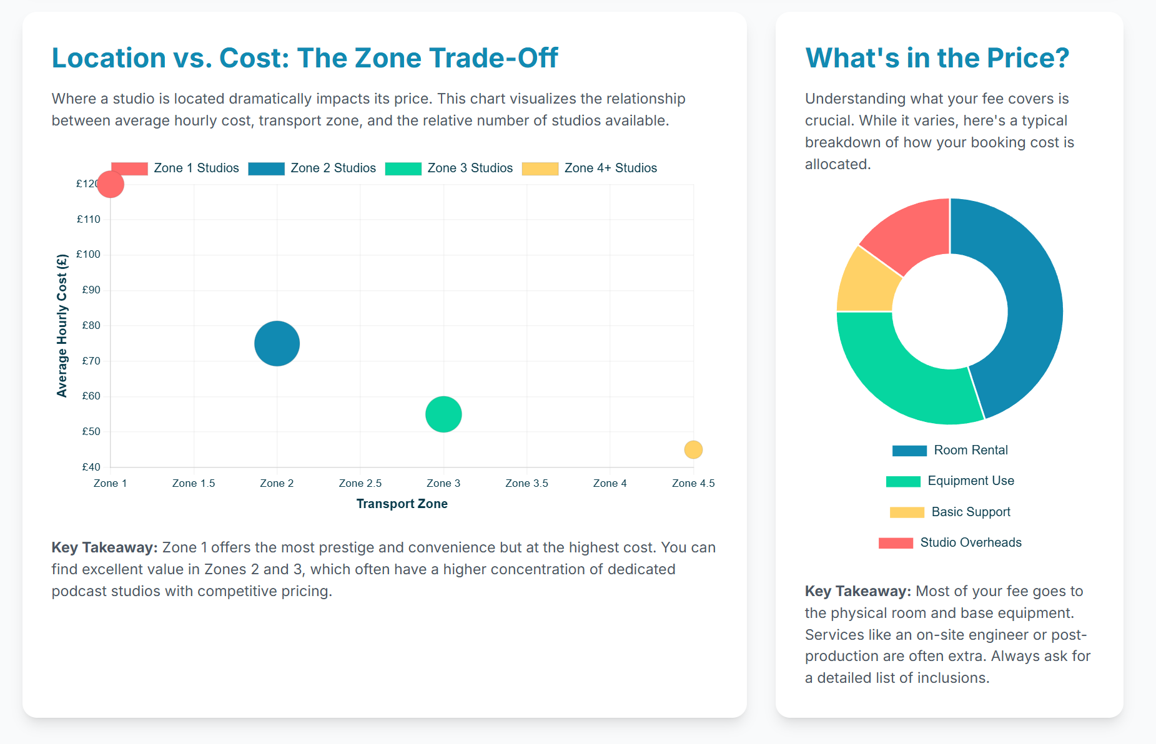Image resolution: width=1156 pixels, height=744 pixels.
Task: Toggle Basic Support legend item
Action: coord(949,512)
